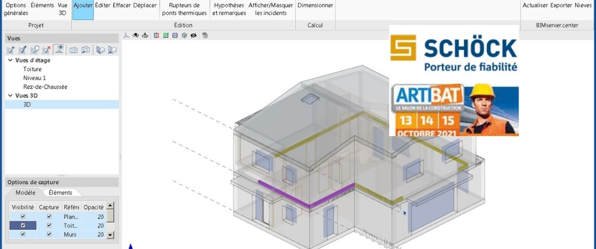
Task: Click the capture table scrollbar down arrow
Action: pyautogui.click(x=110, y=235)
